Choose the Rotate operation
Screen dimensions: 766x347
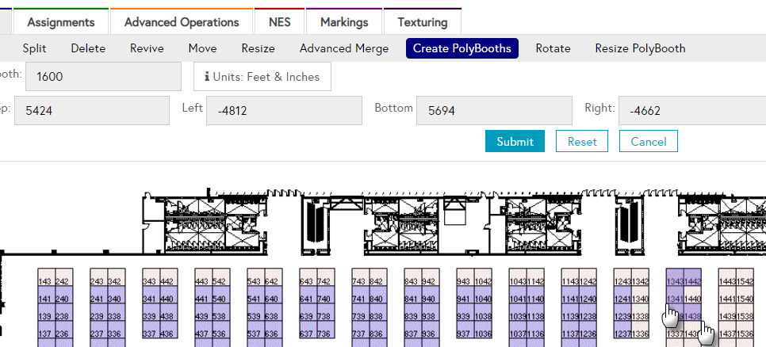[553, 48]
